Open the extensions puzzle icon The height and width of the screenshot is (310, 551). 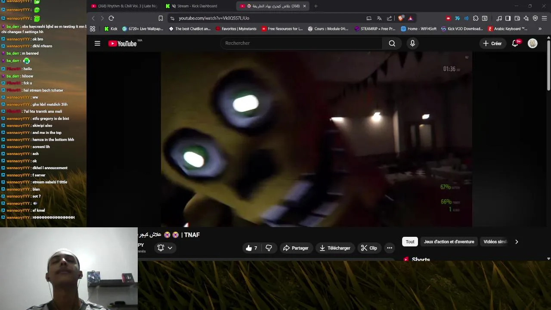coord(476,18)
